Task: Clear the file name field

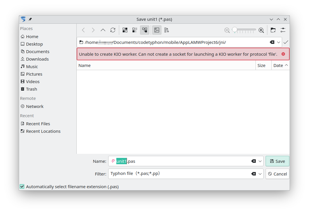Action: (254, 161)
